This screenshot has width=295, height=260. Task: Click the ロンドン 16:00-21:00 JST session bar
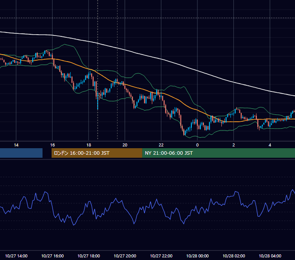pyautogui.click(x=97, y=153)
